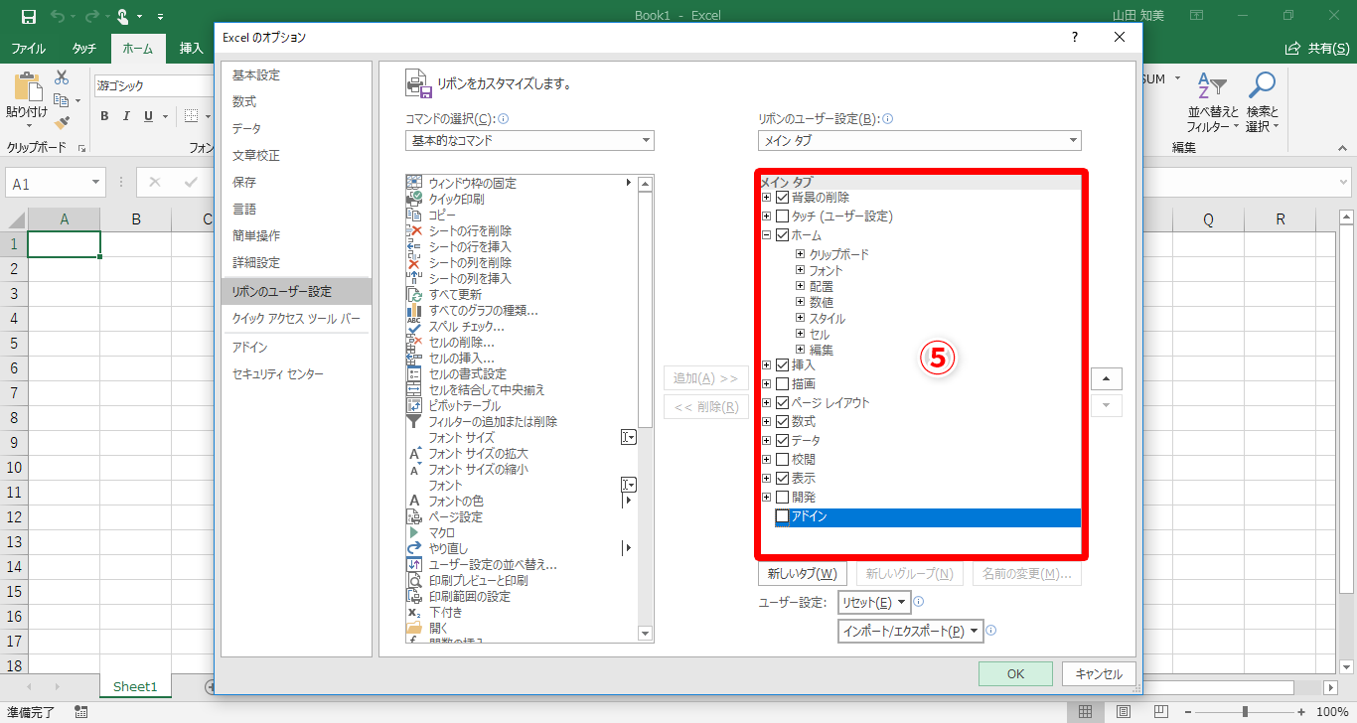
Task: Check the 開発 checkbox
Action: [x=782, y=498]
